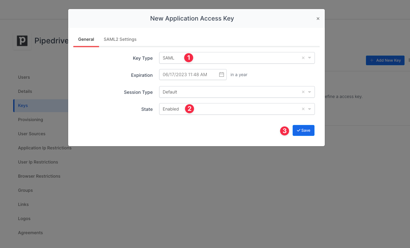Open the Groups sidebar item
410x248 pixels.
tap(25, 190)
